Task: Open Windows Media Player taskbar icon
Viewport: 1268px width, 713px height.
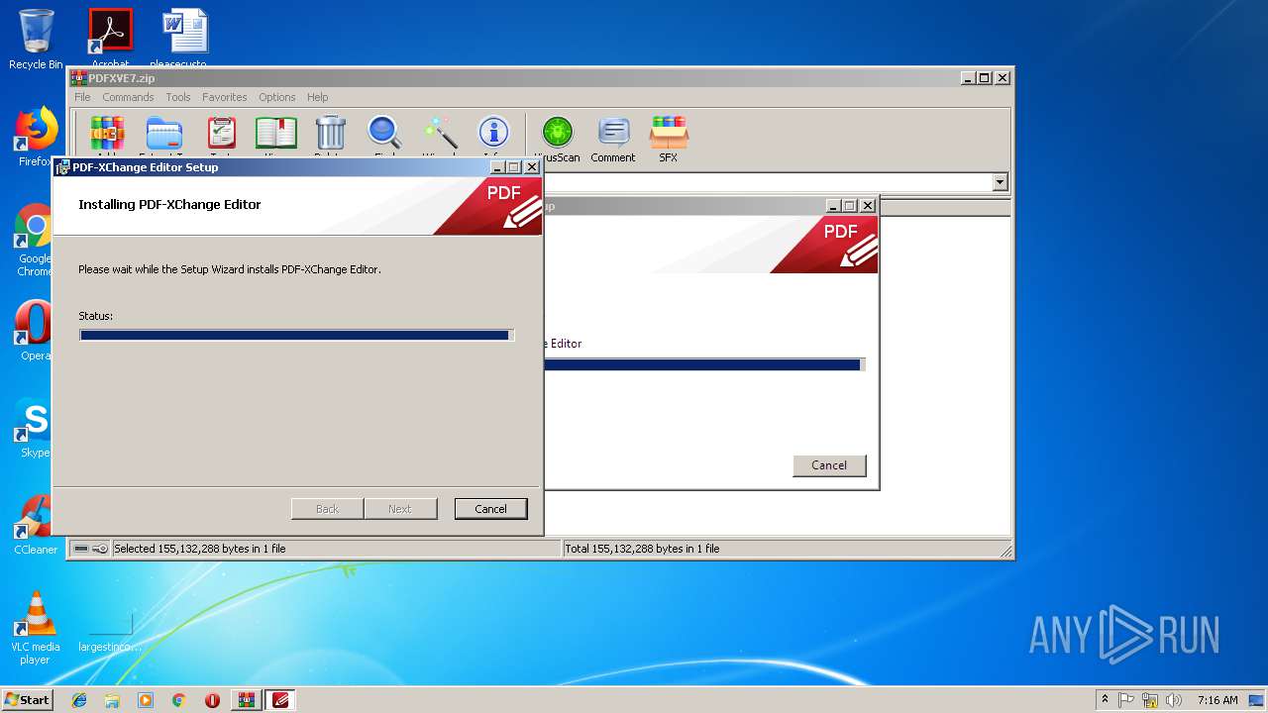Action: click(146, 700)
